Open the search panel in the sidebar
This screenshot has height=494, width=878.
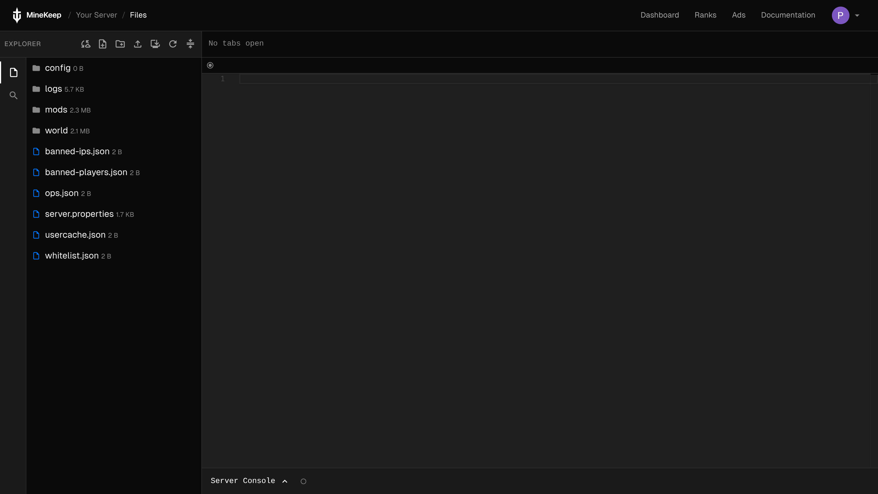(14, 96)
